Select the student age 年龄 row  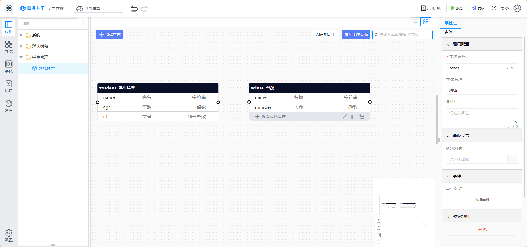pyautogui.click(x=158, y=107)
